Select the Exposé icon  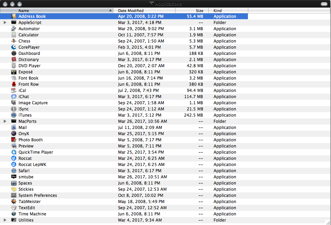click(14, 72)
